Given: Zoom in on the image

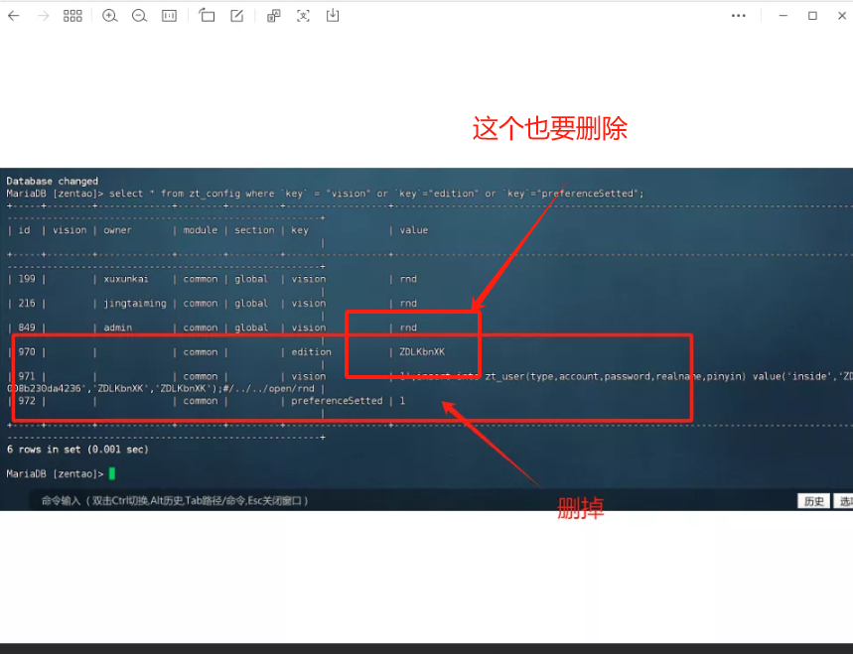Looking at the screenshot, I should coord(110,16).
